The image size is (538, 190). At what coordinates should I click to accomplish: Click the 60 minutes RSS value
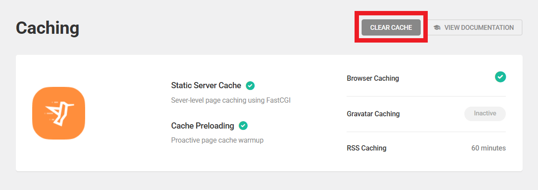tap(488, 148)
